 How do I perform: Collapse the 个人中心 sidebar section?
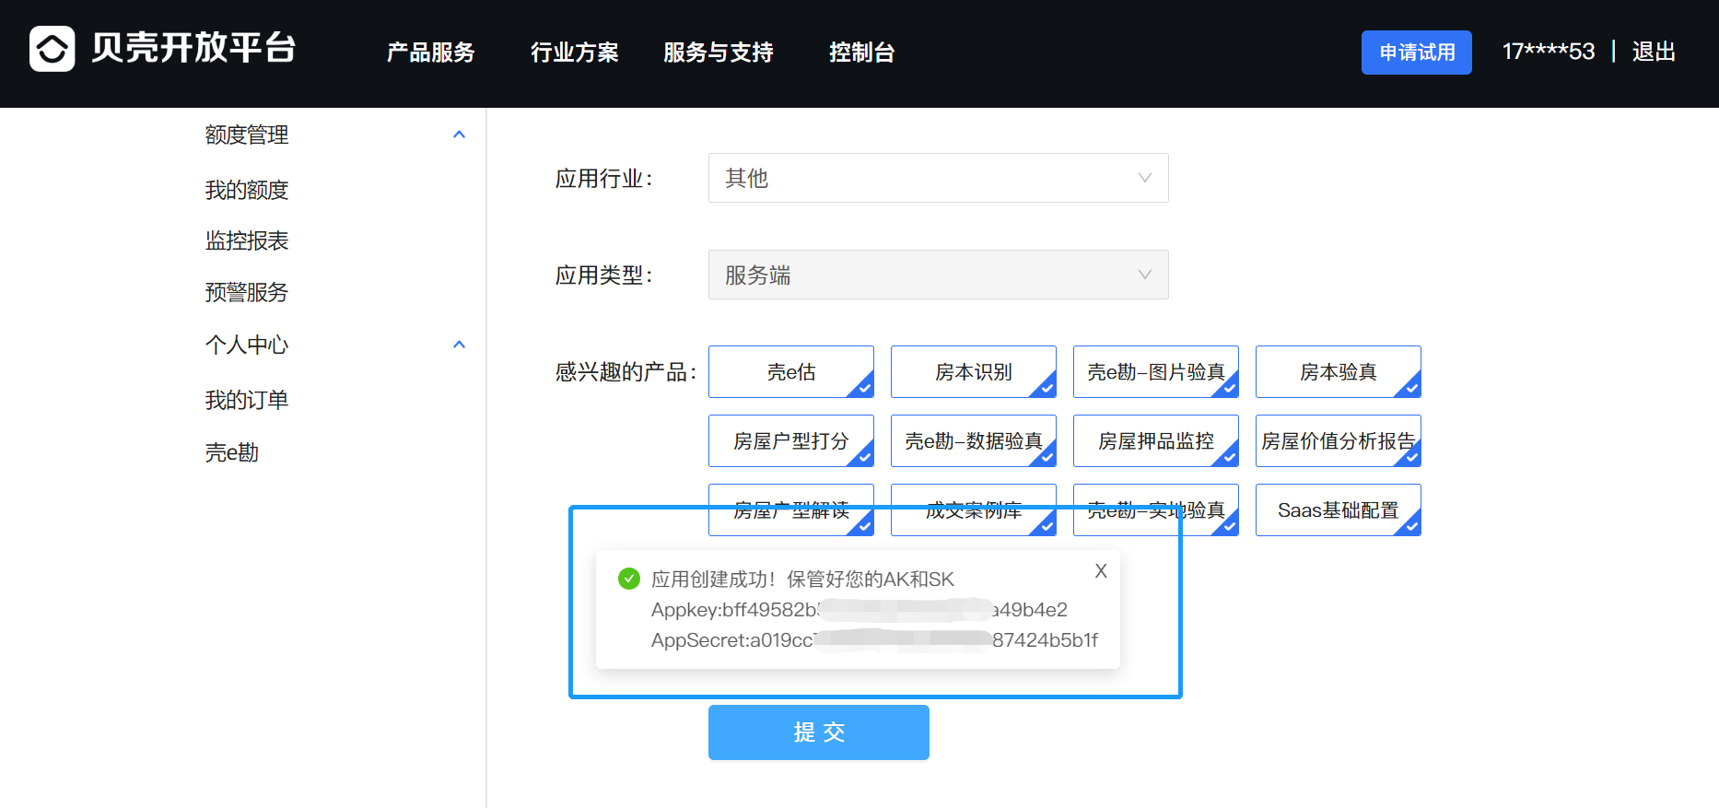(459, 345)
